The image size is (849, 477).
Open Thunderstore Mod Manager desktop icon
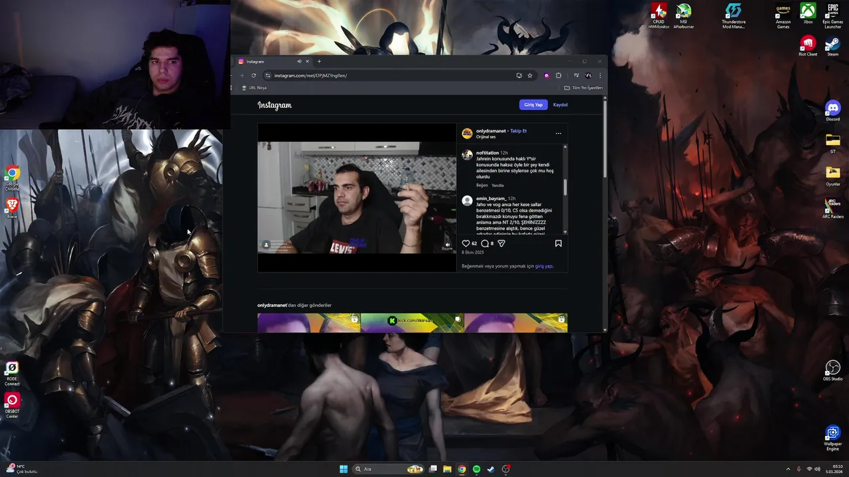[734, 16]
